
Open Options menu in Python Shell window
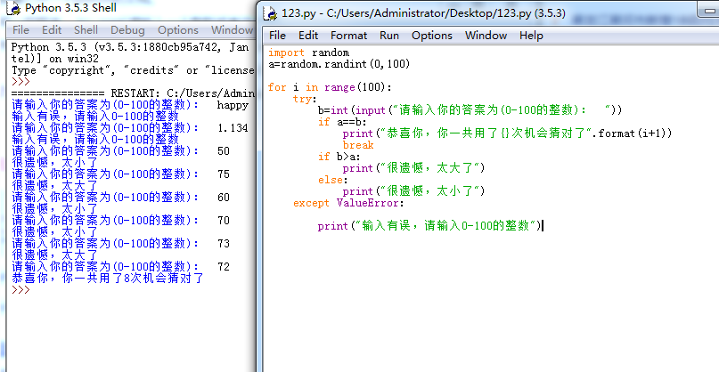coord(178,30)
